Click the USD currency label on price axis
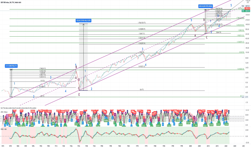The image size is (251, 148). click(248, 2)
